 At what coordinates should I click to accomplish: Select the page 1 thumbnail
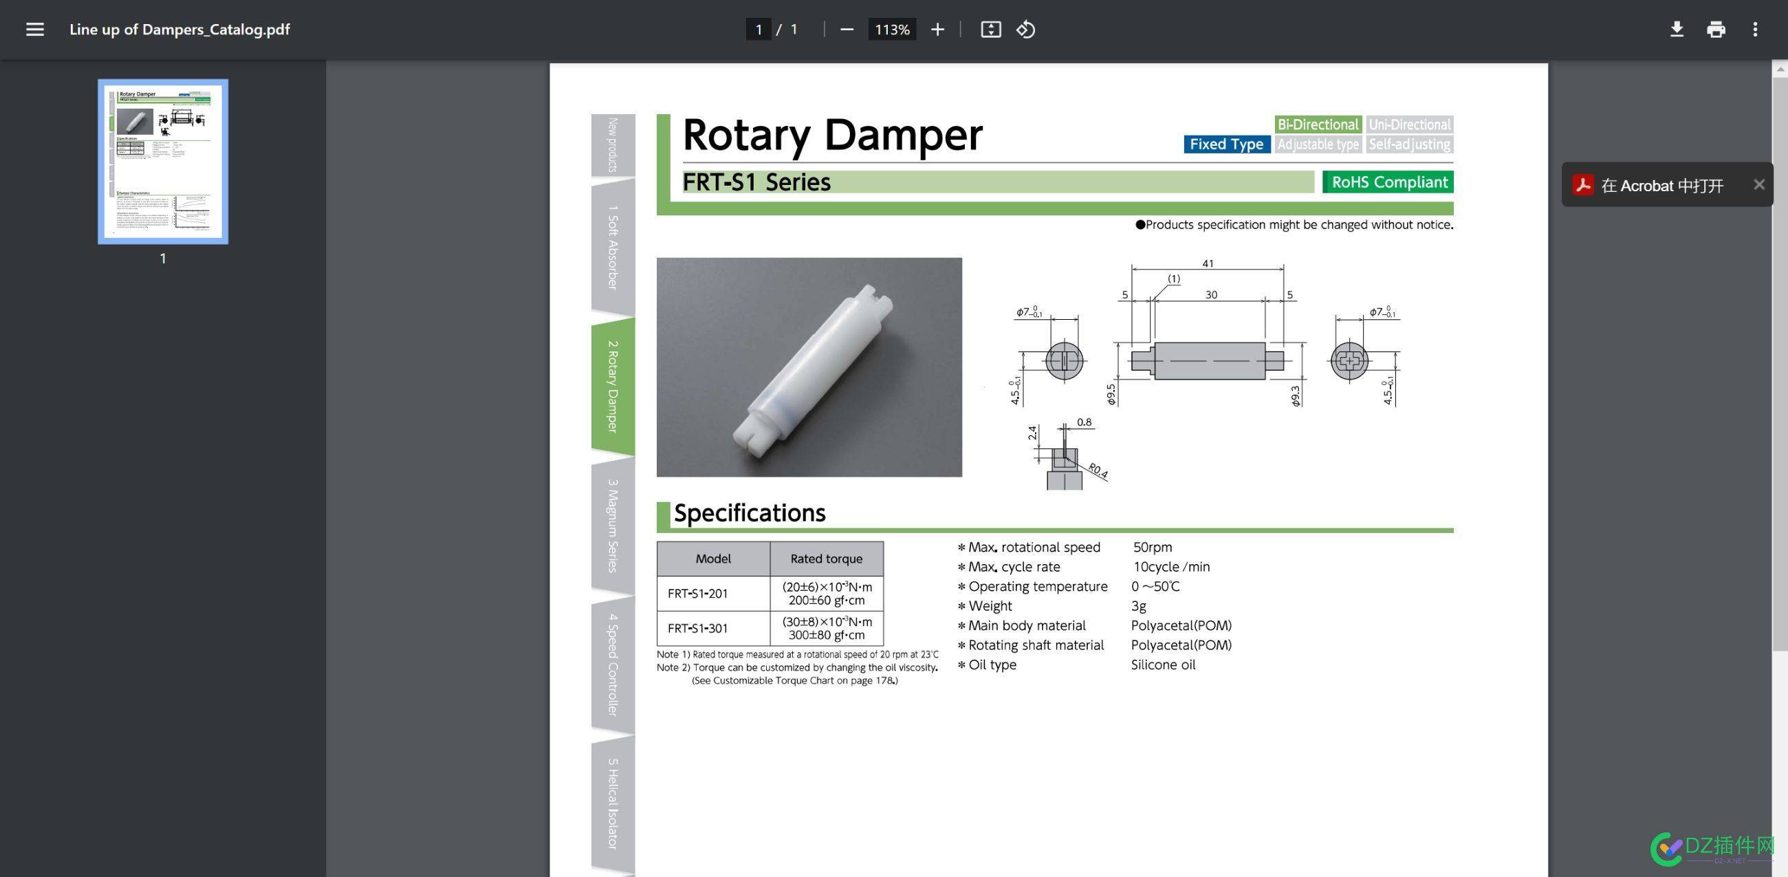[x=163, y=162]
